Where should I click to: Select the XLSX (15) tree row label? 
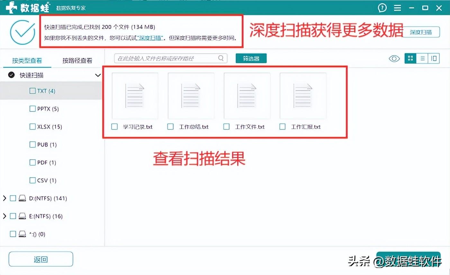50,127
